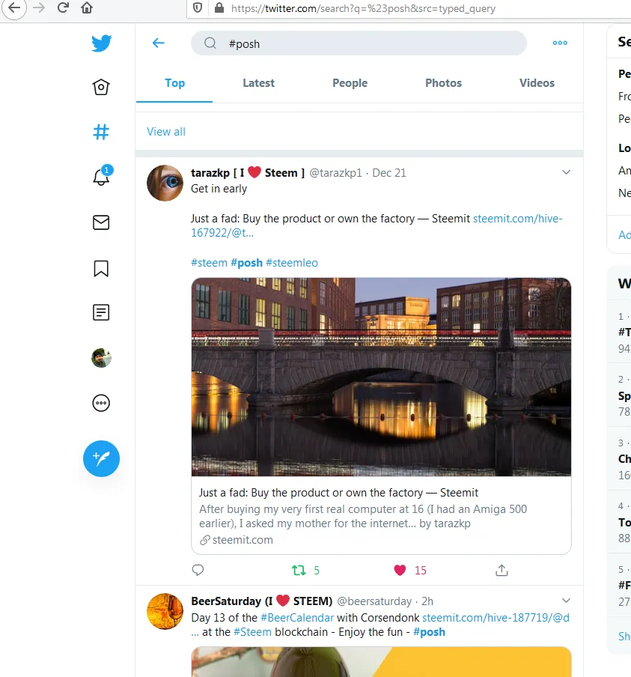Click the #posh search field
This screenshot has width=631, height=677.
[359, 43]
